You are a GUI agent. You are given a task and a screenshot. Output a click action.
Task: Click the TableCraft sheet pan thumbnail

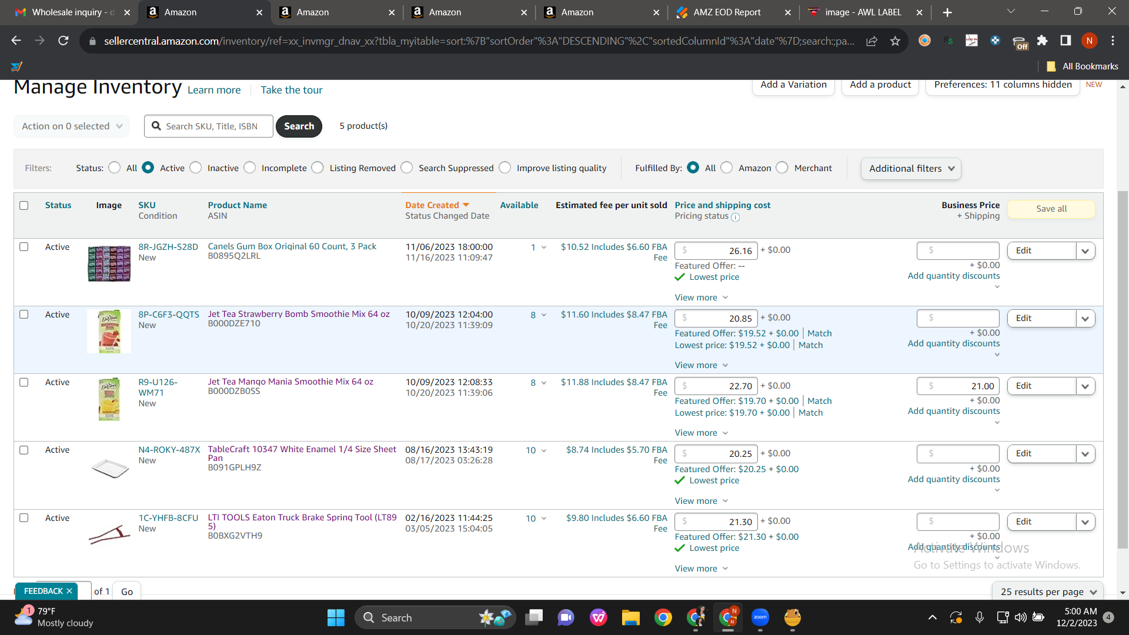[x=109, y=469]
